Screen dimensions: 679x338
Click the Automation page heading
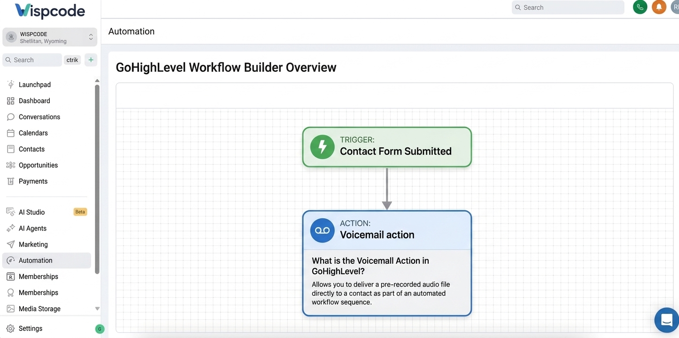[131, 31]
